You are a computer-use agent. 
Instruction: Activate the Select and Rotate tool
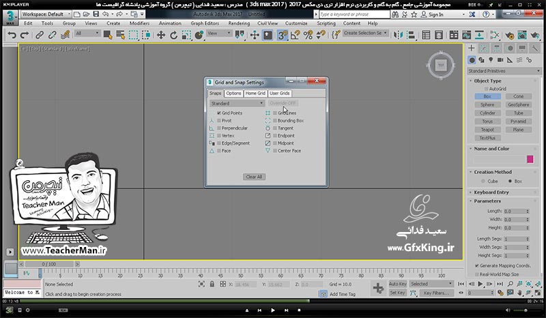point(174,35)
